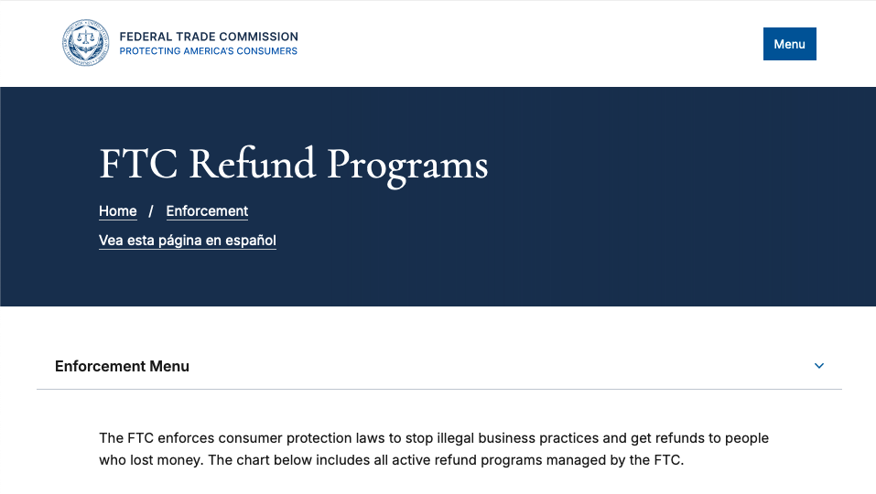Click the 'FTC Refund Programs' page heading
This screenshot has width=876, height=494.
tap(293, 165)
